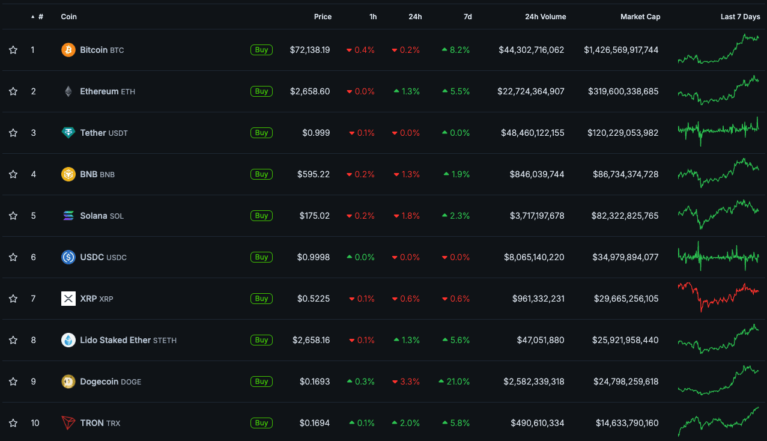Open the Bitcoin coin page link

(x=102, y=50)
